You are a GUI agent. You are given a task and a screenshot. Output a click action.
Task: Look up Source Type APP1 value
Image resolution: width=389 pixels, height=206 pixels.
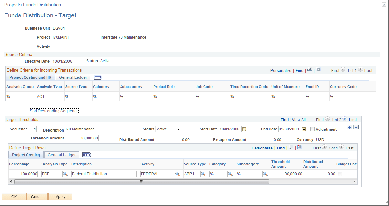click(x=203, y=174)
